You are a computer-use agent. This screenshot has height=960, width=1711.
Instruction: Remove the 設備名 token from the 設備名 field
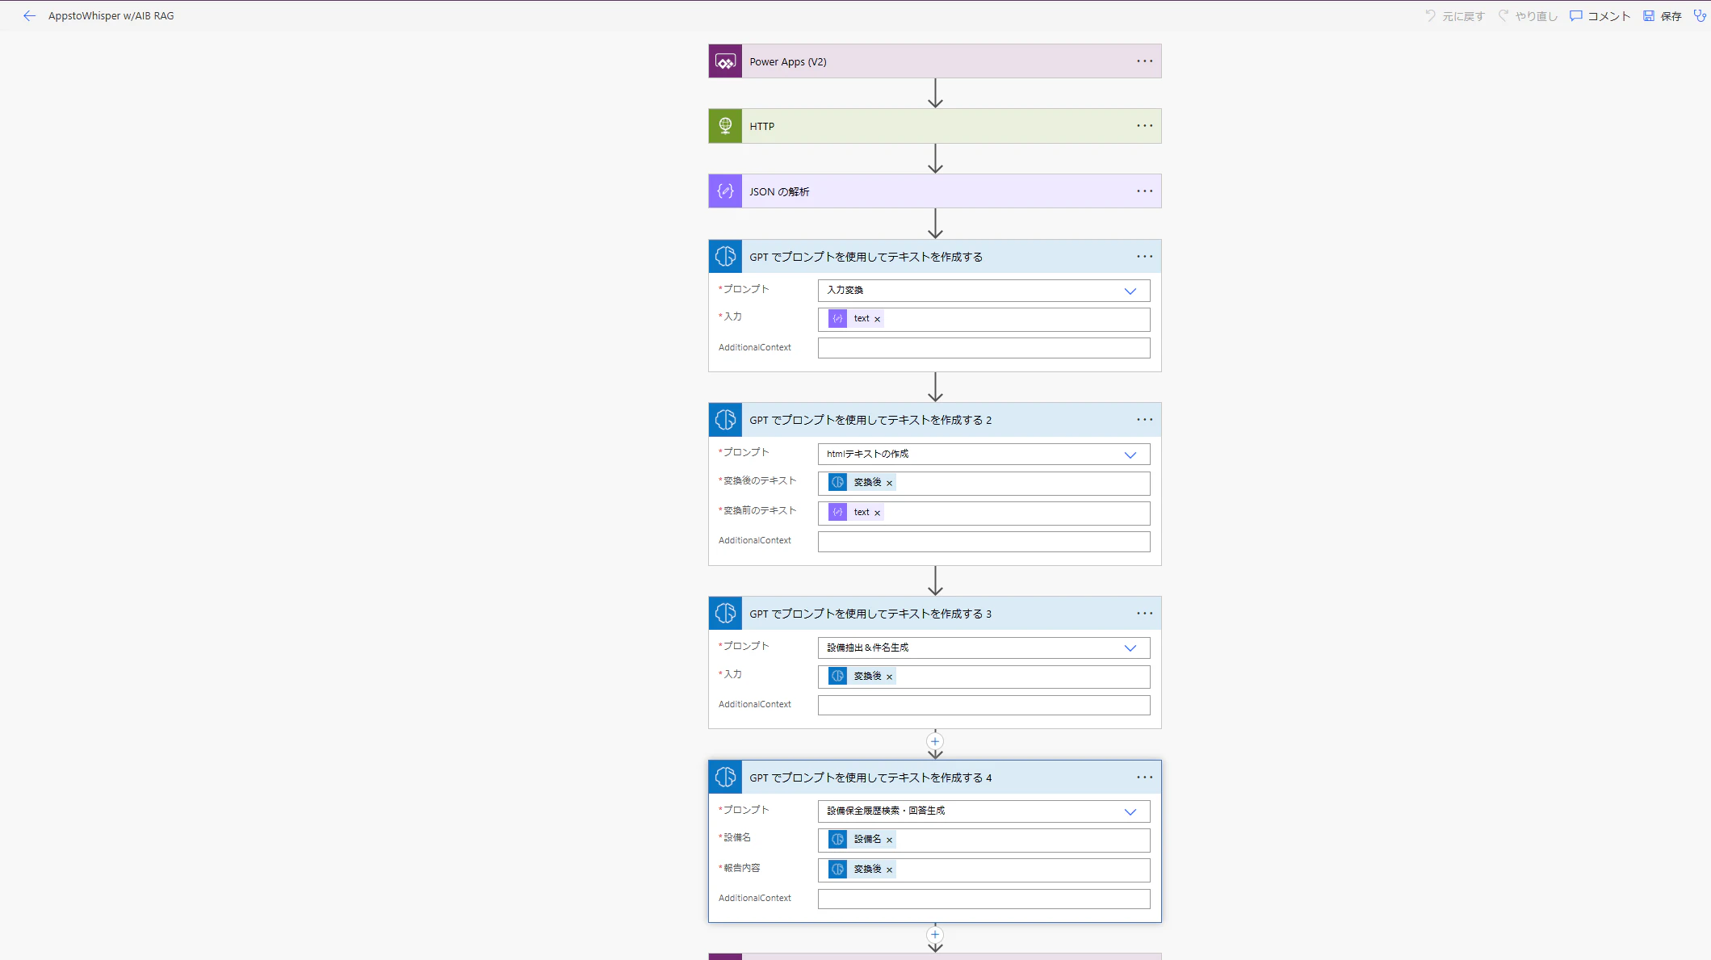click(890, 841)
